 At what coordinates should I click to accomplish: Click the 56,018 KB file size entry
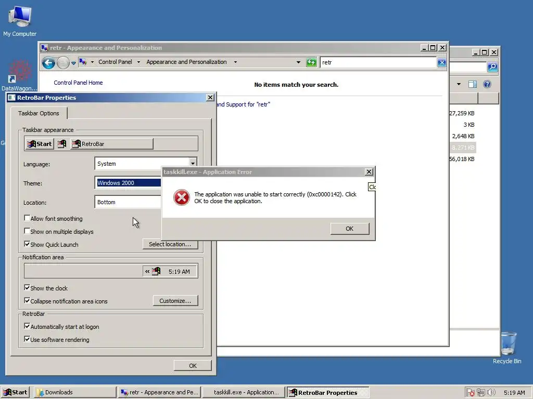click(x=462, y=159)
